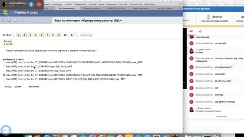
Task: Open chat settings gear next to ЧАТ
Action: click(x=201, y=32)
